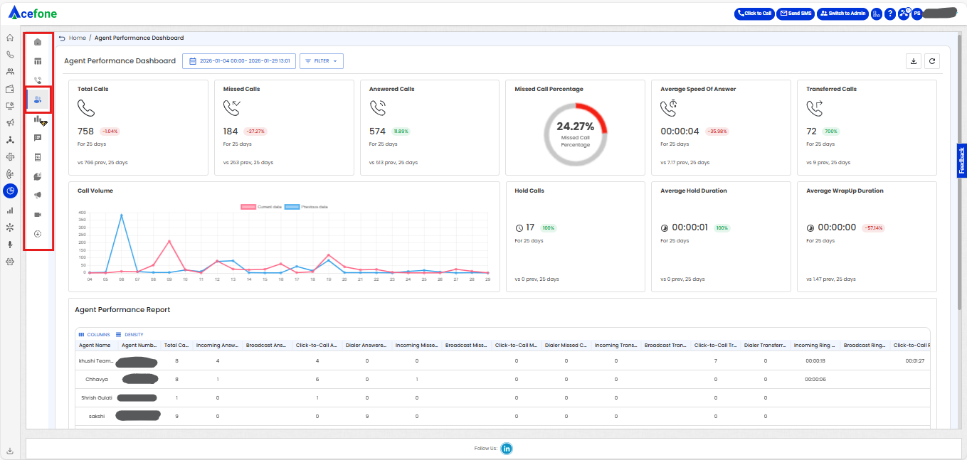
Task: Click the wallet icon in left sidebar
Action: [x=10, y=89]
